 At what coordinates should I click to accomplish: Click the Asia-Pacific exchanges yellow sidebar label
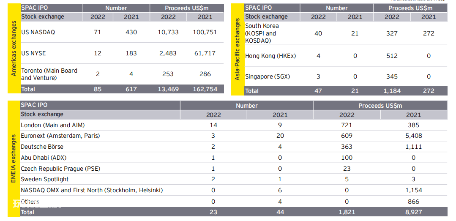pos(238,49)
